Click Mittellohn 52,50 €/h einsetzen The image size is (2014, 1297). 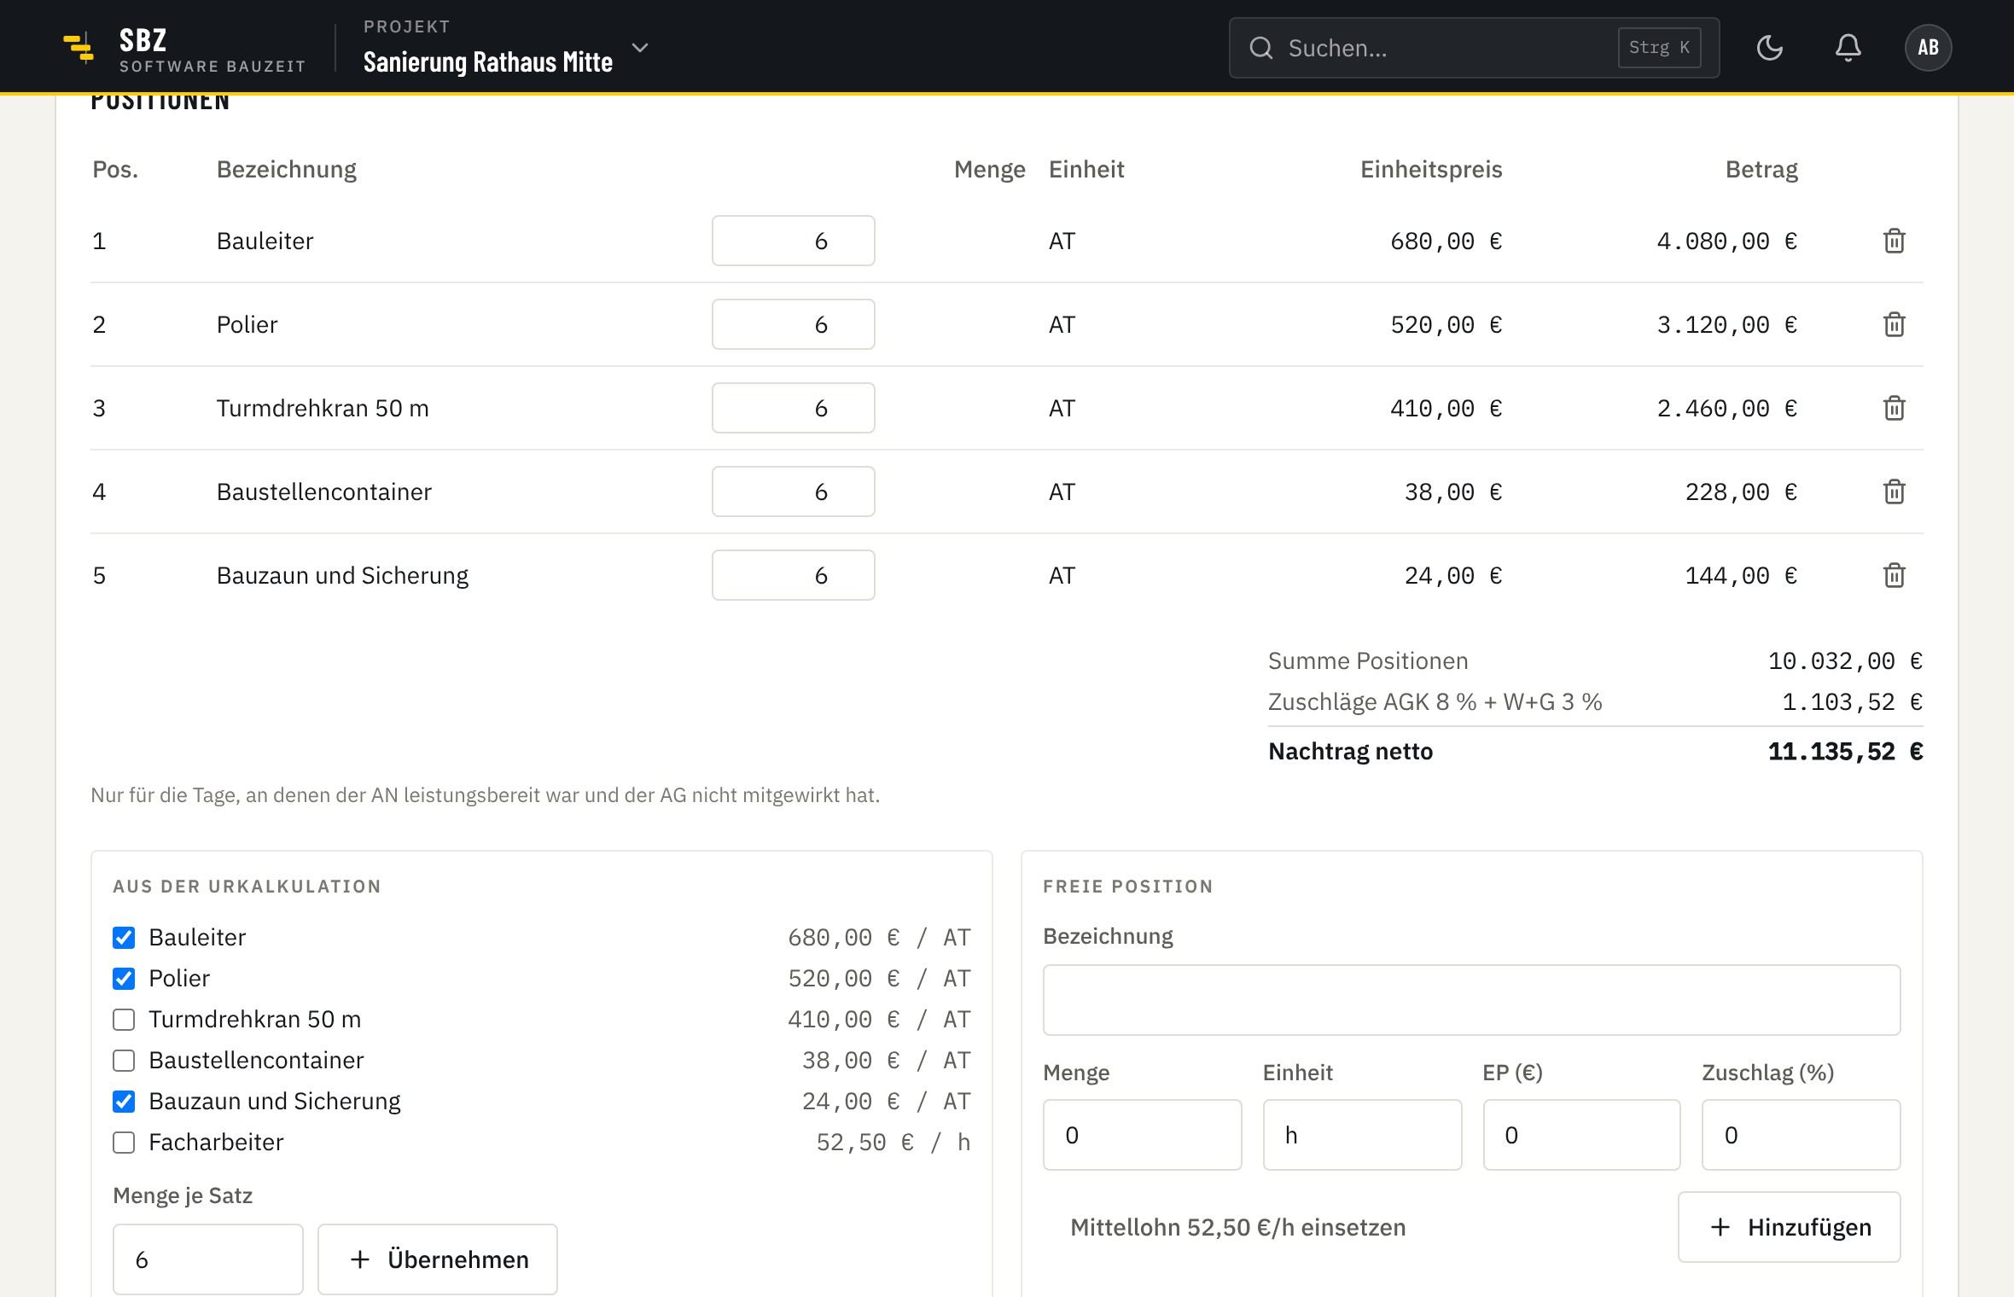tap(1237, 1227)
